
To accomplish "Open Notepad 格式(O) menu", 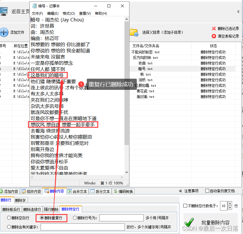I will (69, 14).
